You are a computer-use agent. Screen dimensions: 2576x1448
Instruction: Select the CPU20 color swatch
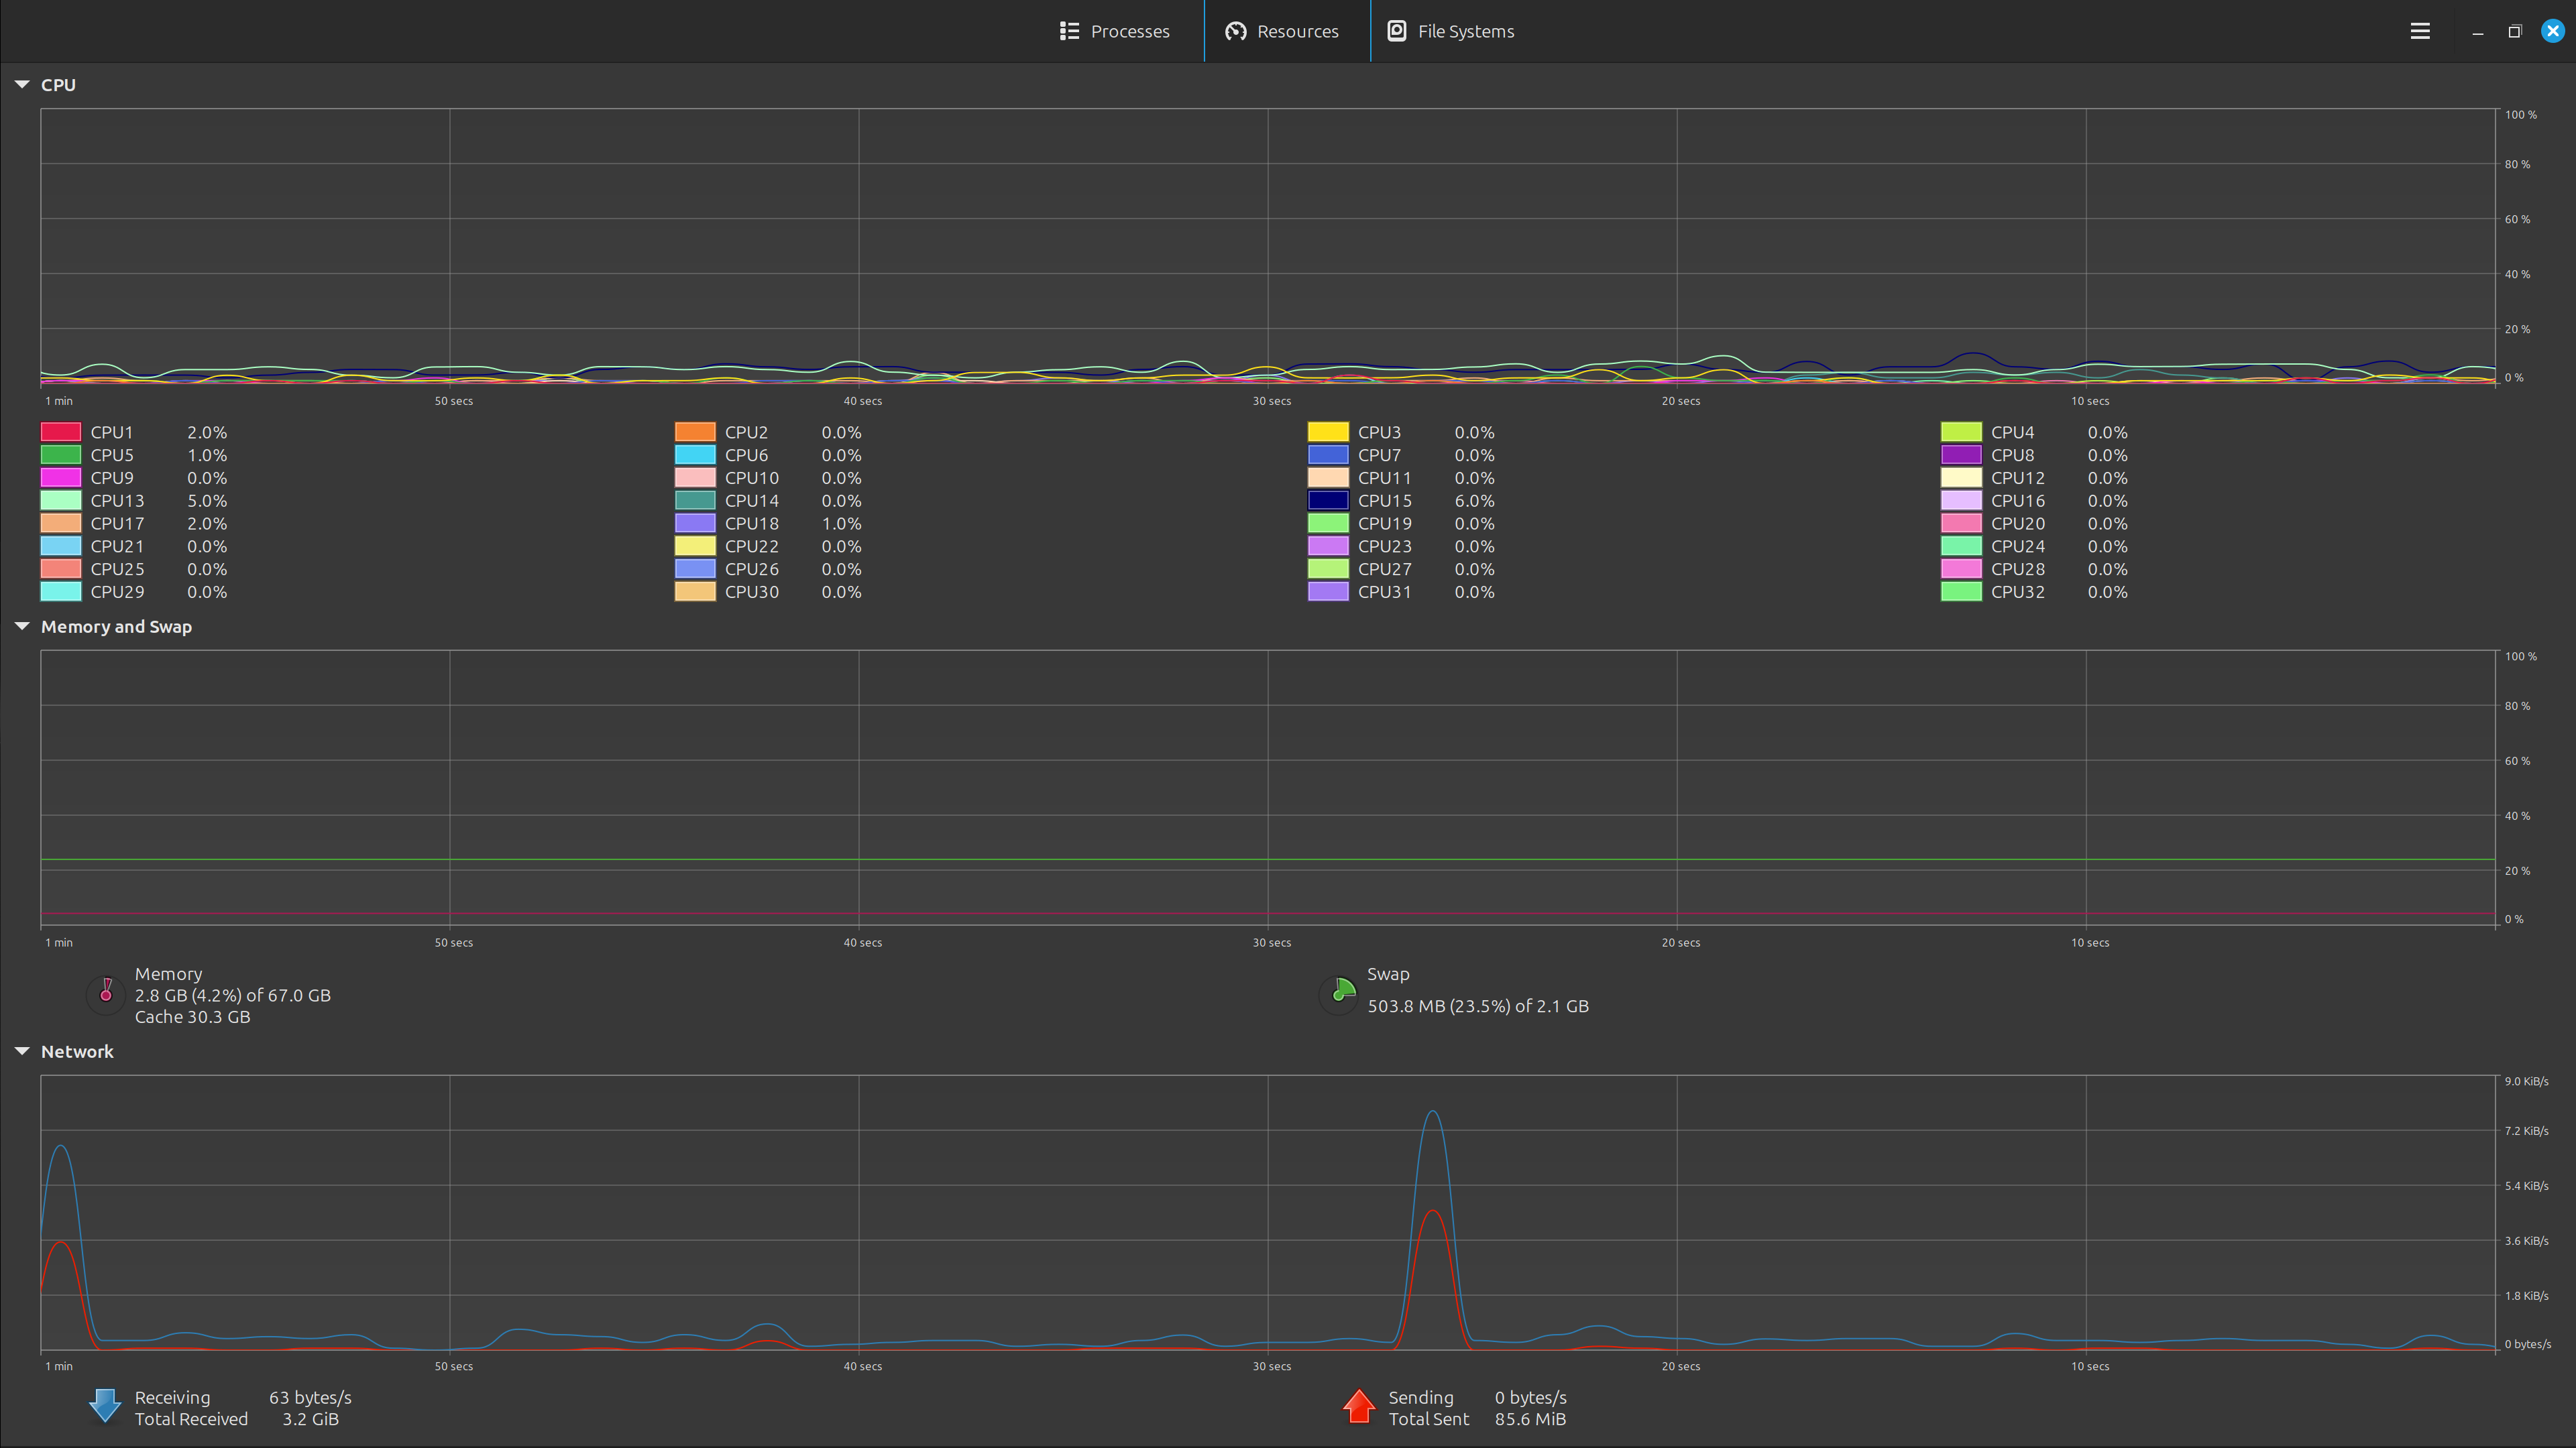pyautogui.click(x=1961, y=524)
